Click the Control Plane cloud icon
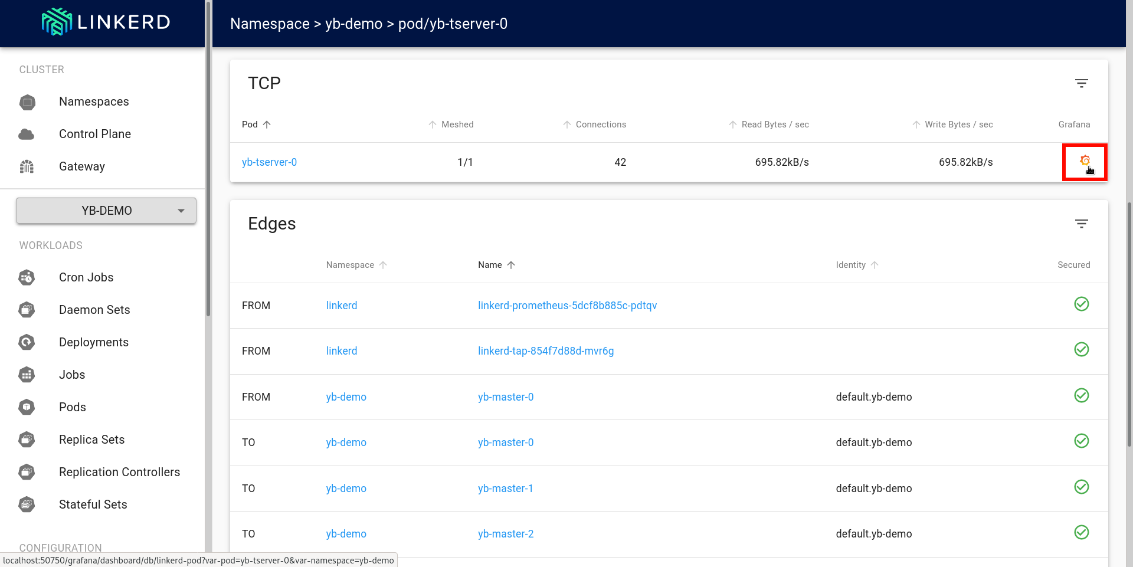1133x567 pixels. tap(27, 134)
